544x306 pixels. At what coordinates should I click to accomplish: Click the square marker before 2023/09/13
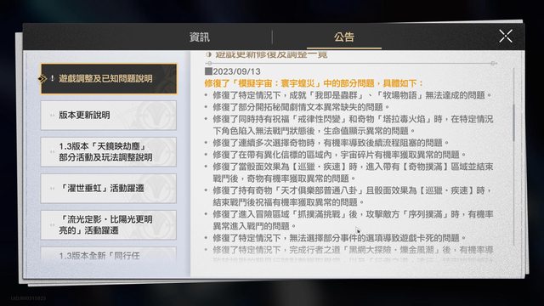pos(208,71)
